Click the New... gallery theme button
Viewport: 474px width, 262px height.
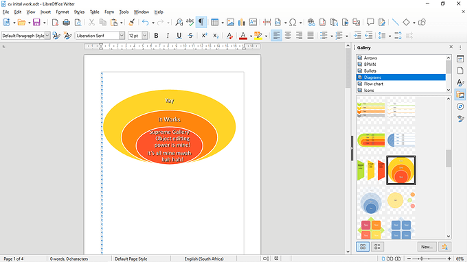tap(427, 247)
